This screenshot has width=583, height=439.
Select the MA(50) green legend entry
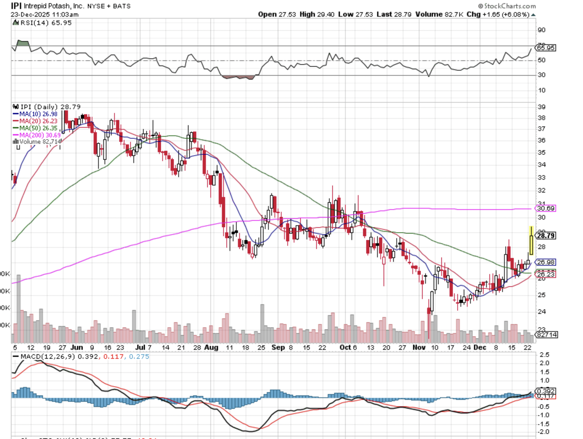tap(35, 128)
